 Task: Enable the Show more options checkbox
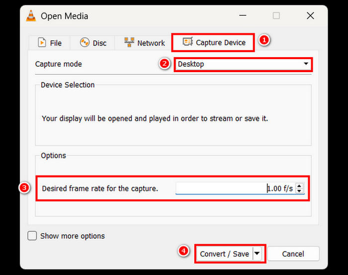point(32,236)
